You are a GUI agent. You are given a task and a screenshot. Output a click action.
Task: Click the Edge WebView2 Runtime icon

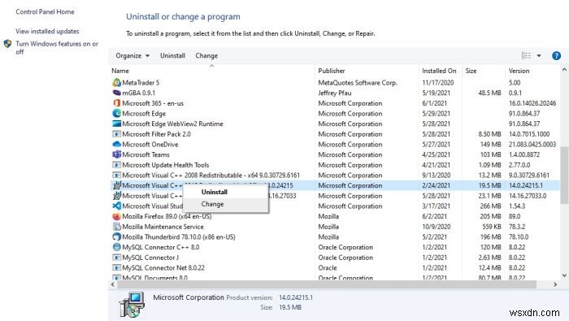(x=116, y=124)
